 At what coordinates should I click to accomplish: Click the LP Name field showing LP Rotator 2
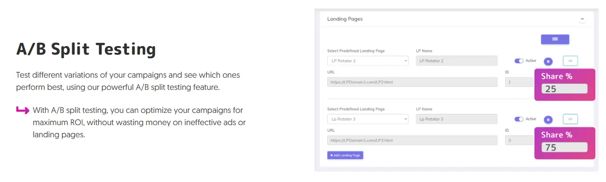[x=456, y=61]
